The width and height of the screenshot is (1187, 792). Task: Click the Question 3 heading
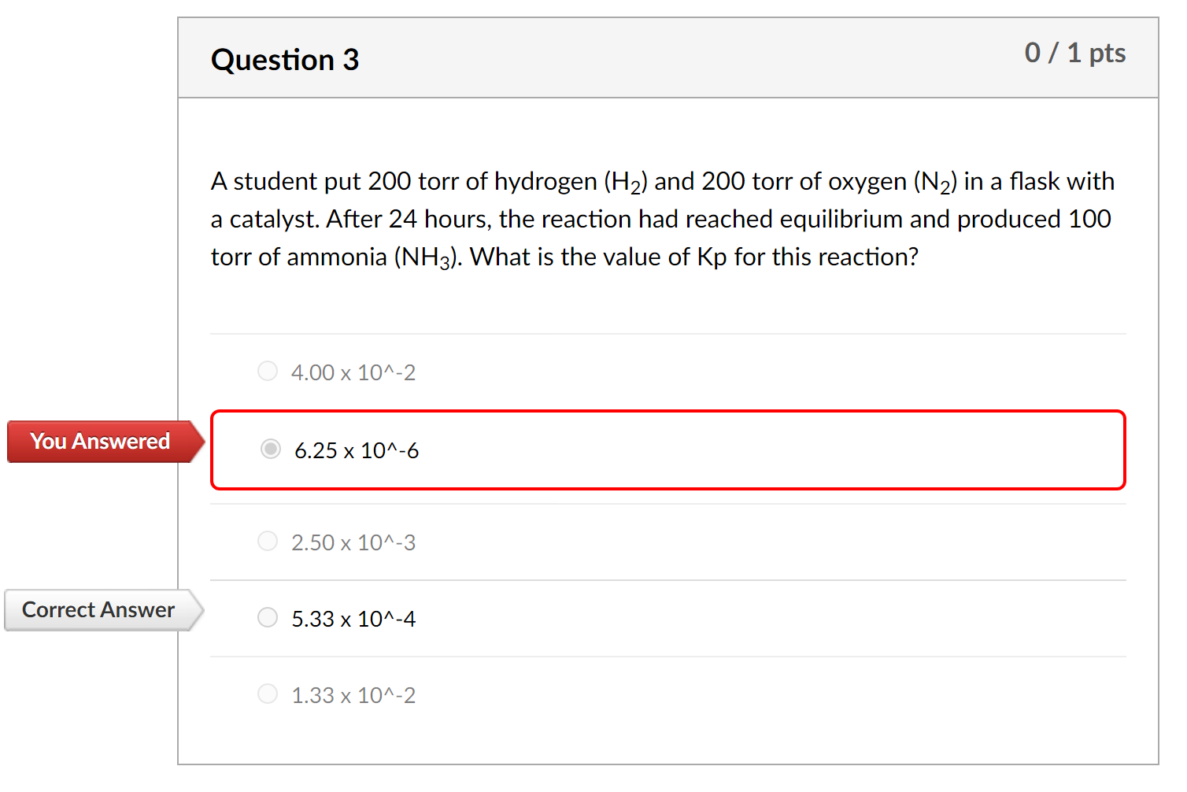[x=285, y=59]
